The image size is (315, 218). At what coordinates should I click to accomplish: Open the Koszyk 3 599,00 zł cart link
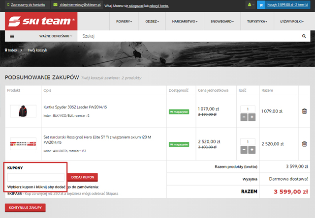[x=287, y=4]
